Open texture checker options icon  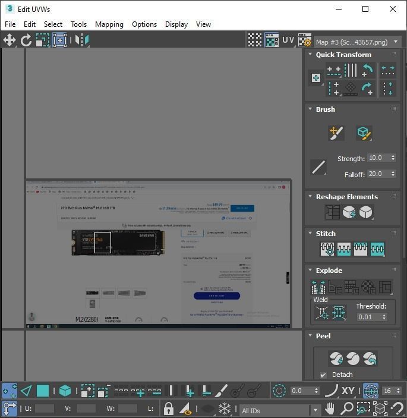(x=304, y=40)
